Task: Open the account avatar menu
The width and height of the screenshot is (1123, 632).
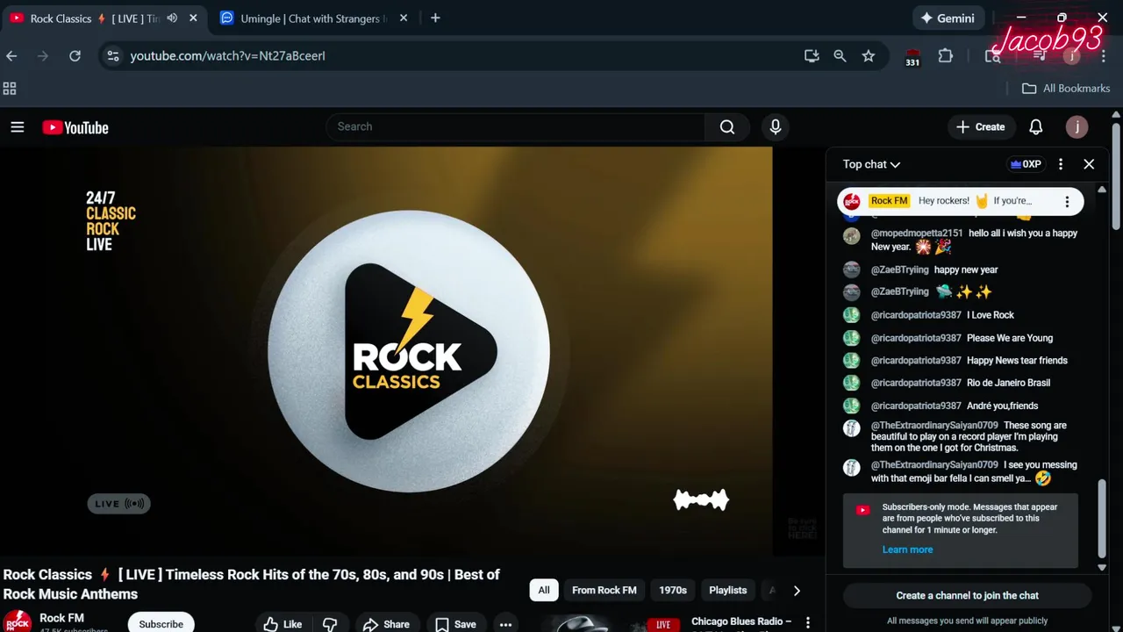Action: (1077, 127)
